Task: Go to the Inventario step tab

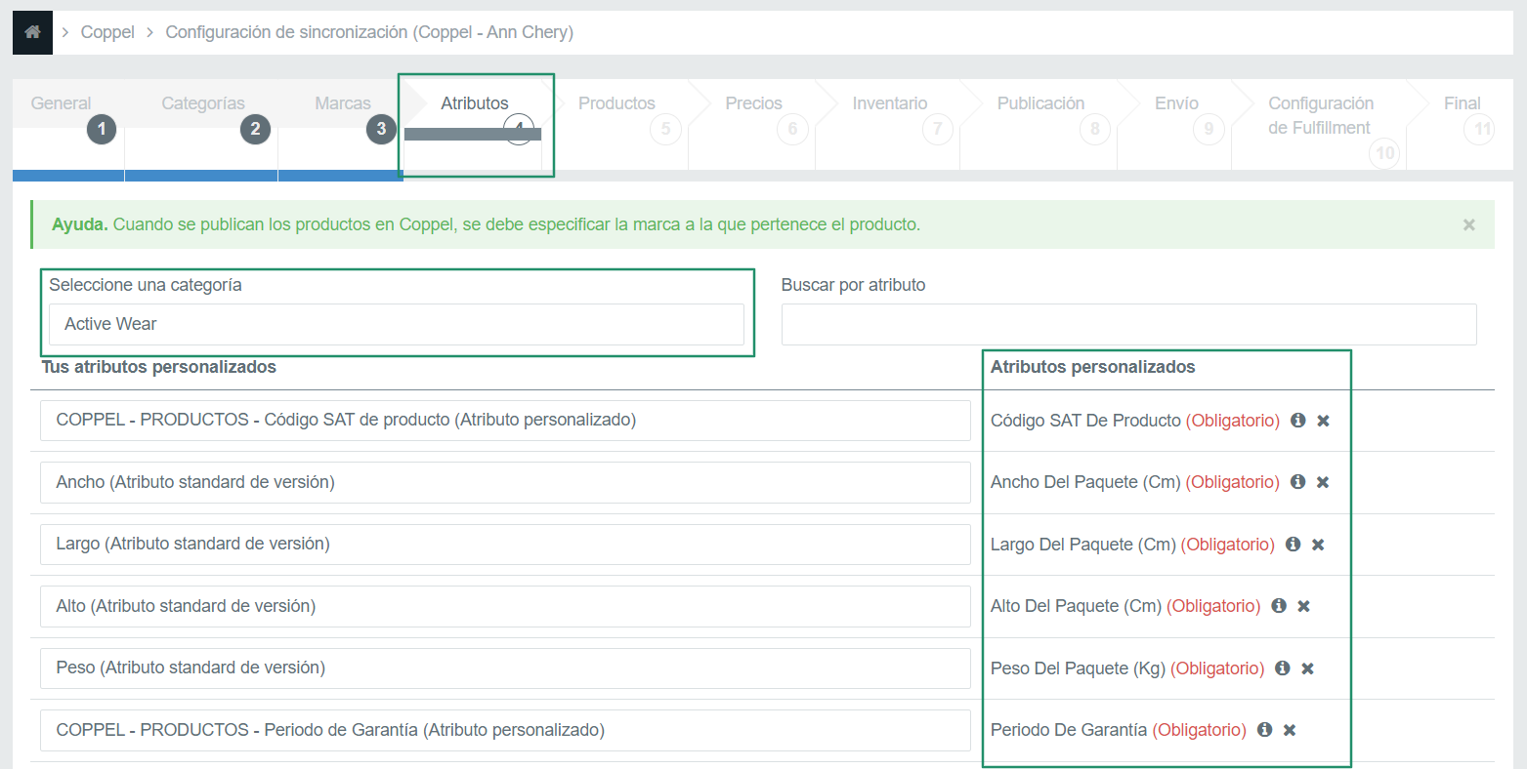Action: pyautogui.click(x=888, y=124)
